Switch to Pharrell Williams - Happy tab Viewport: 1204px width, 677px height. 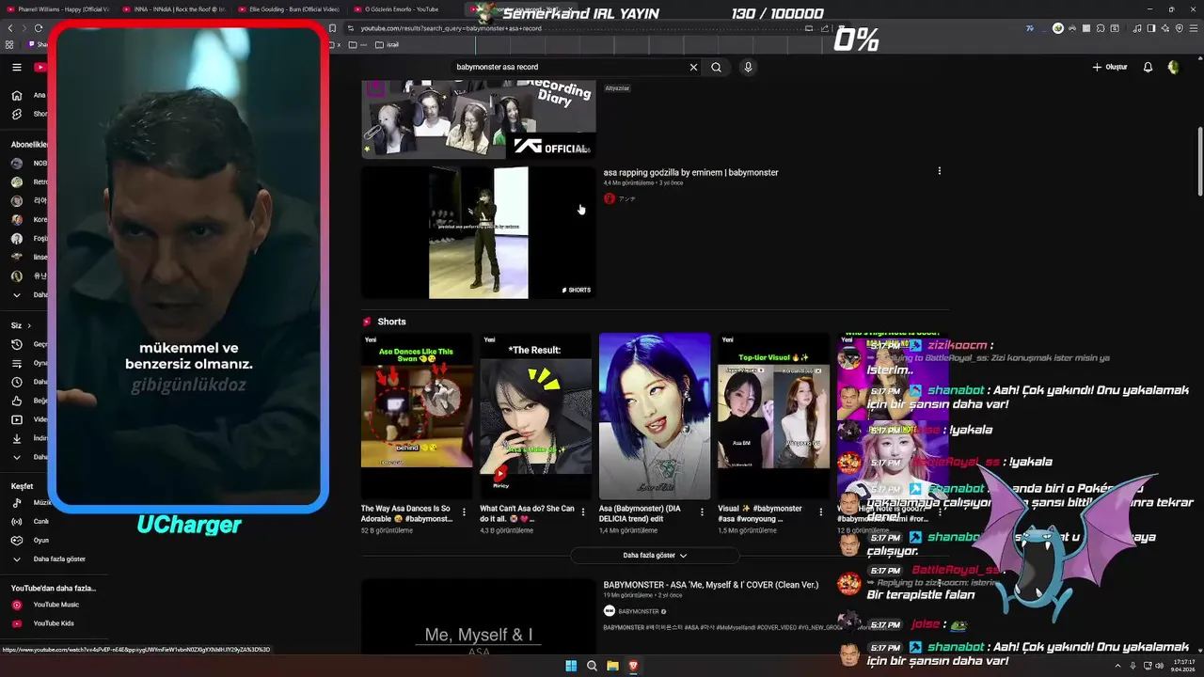pyautogui.click(x=56, y=9)
